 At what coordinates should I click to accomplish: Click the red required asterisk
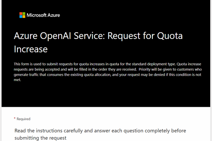14,118
